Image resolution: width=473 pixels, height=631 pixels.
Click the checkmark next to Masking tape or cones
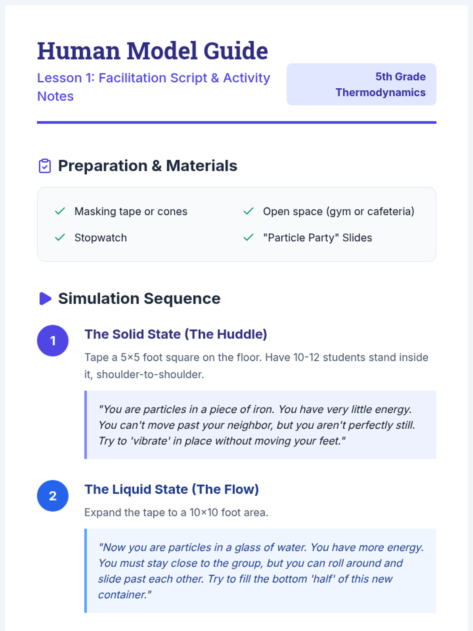(60, 211)
